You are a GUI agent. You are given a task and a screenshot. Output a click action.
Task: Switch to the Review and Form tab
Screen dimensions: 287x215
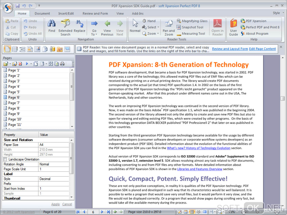tap(95, 13)
